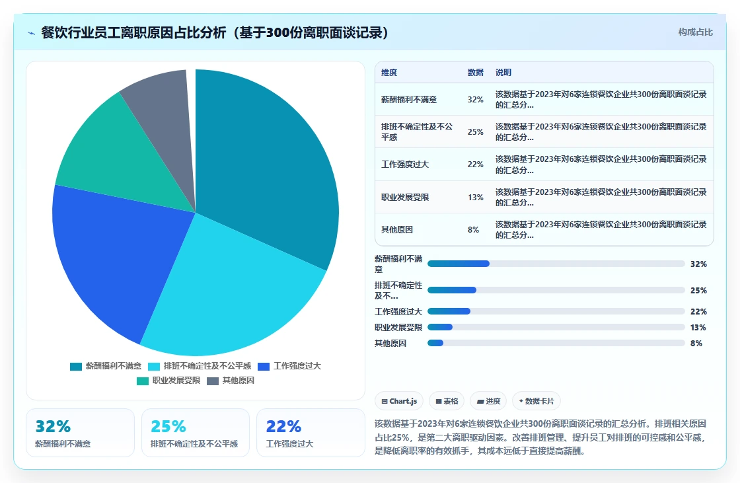Click the 表格 tag button
The width and height of the screenshot is (740, 483).
coord(447,401)
